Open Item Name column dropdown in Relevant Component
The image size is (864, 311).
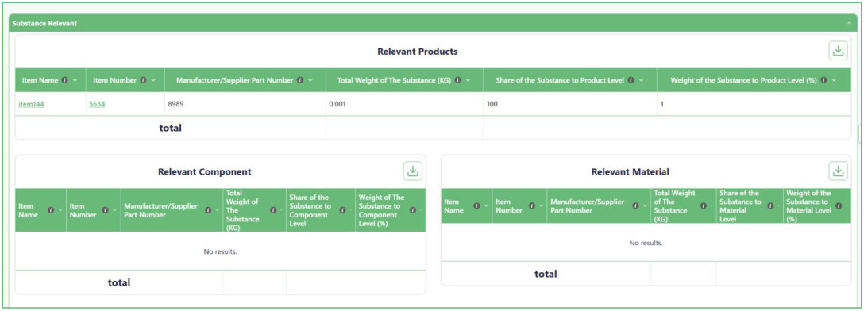point(60,210)
